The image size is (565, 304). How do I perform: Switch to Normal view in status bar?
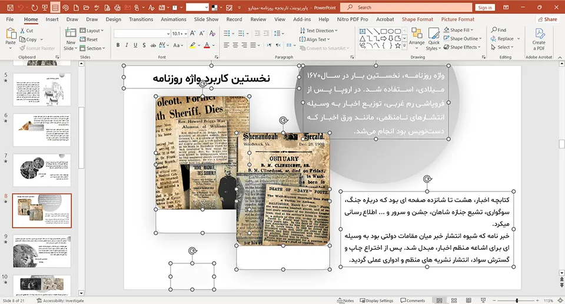pyautogui.click(x=439, y=300)
